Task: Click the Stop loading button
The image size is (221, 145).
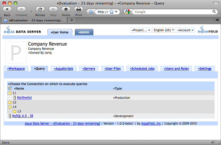Action: click(x=53, y=9)
